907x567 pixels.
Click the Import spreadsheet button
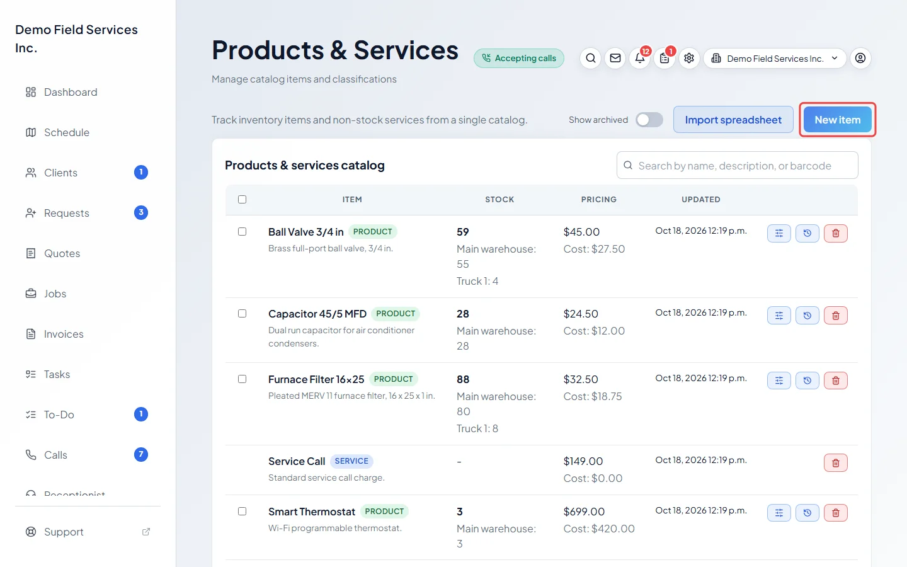[733, 120]
